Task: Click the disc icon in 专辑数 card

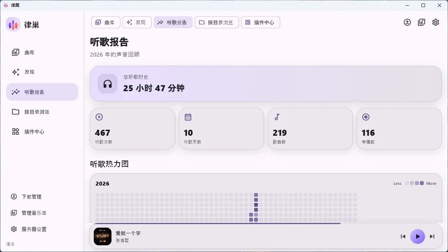Action: [x=366, y=117]
